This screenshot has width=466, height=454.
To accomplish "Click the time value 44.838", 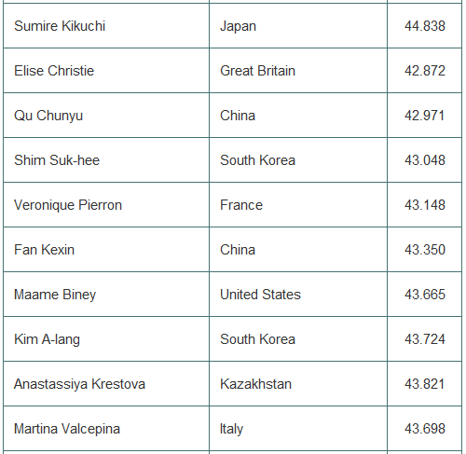I will 425,26.
